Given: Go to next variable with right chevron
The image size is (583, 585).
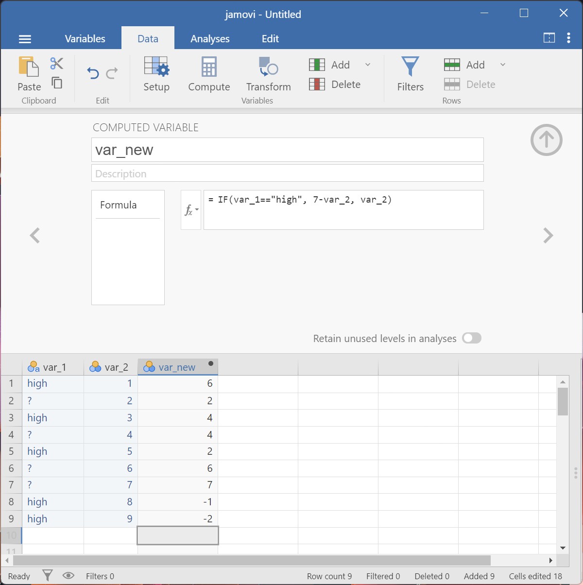Looking at the screenshot, I should pos(548,236).
